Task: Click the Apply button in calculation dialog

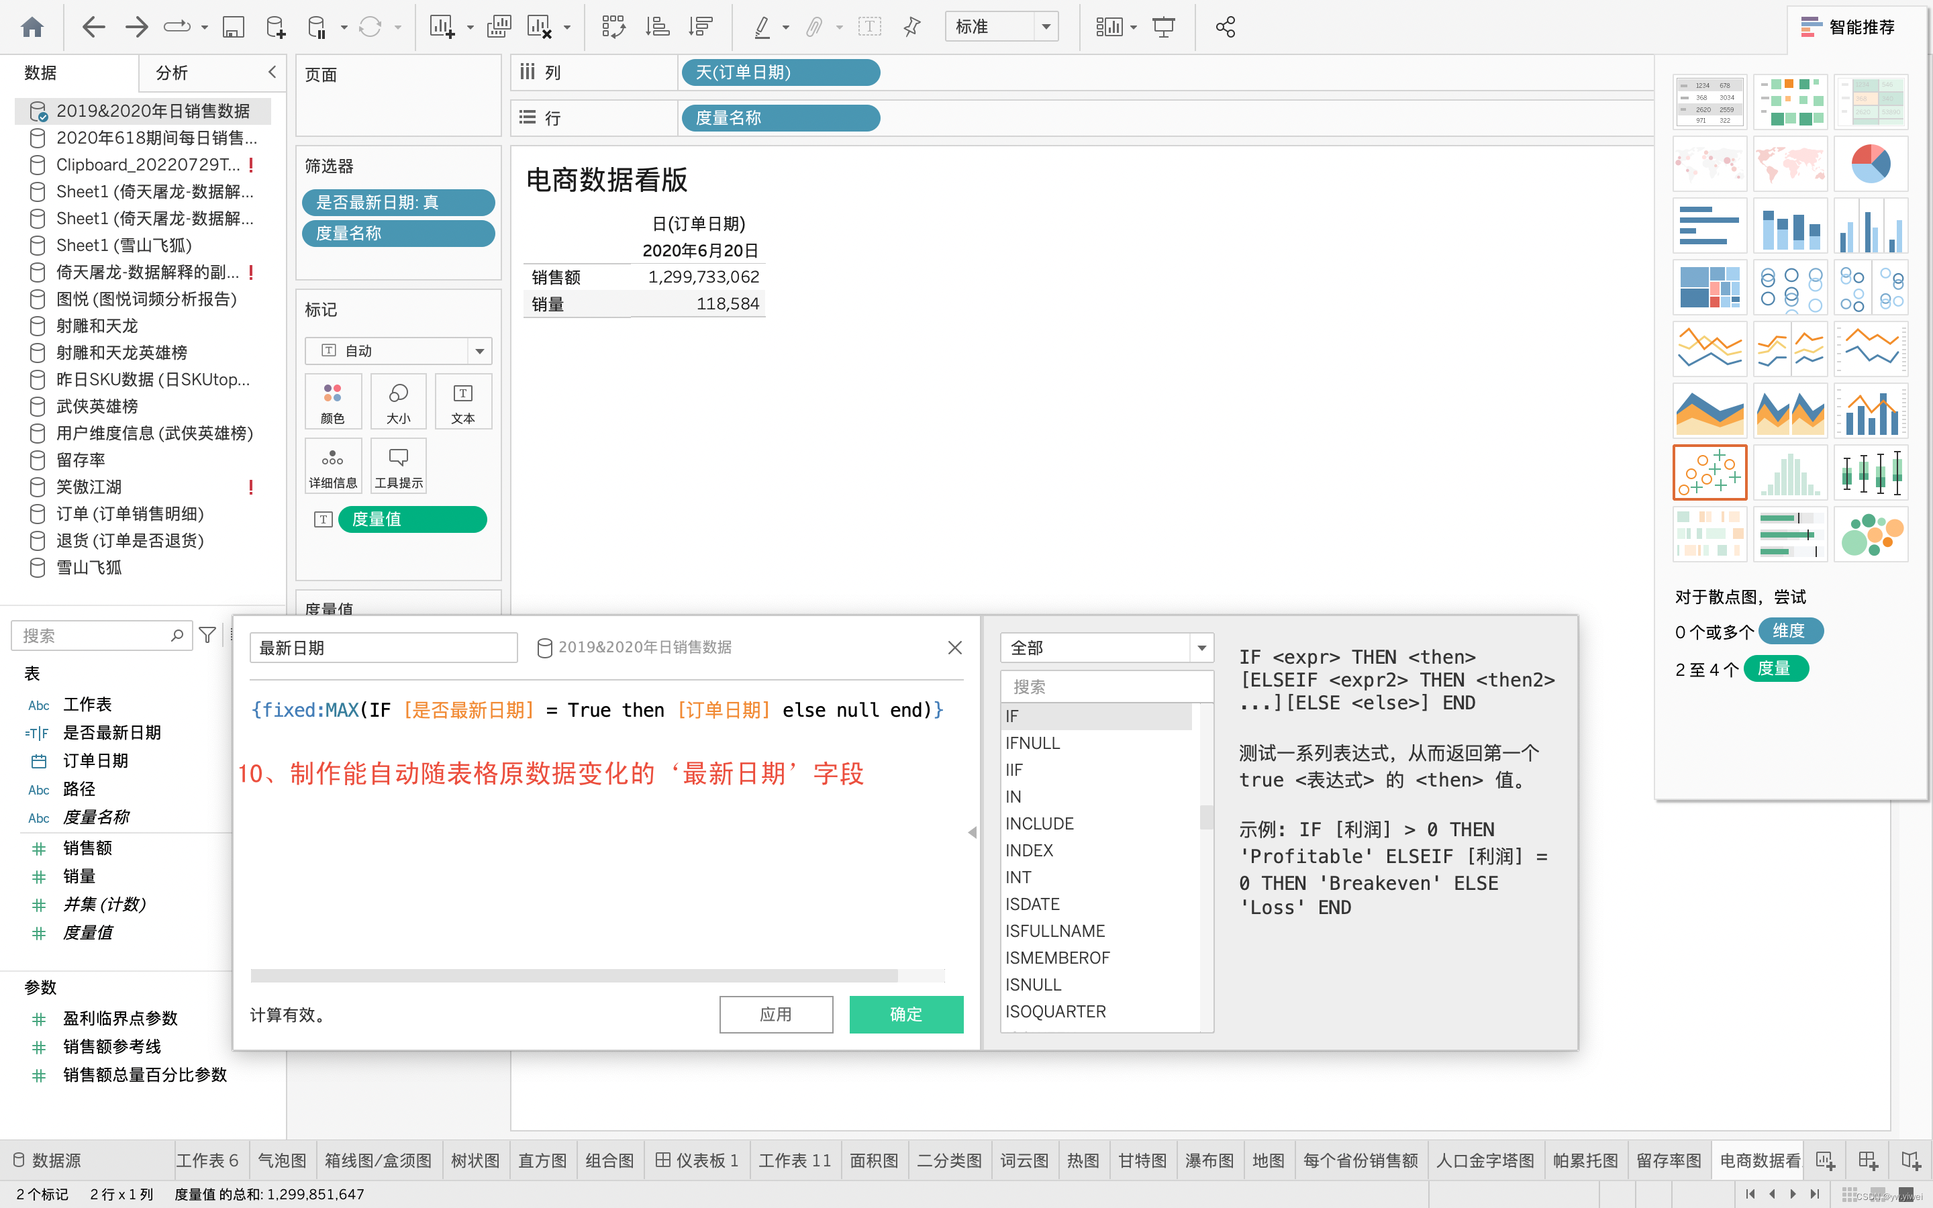Action: [776, 1014]
